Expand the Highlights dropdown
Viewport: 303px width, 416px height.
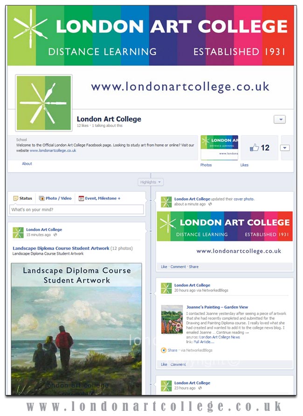[151, 182]
